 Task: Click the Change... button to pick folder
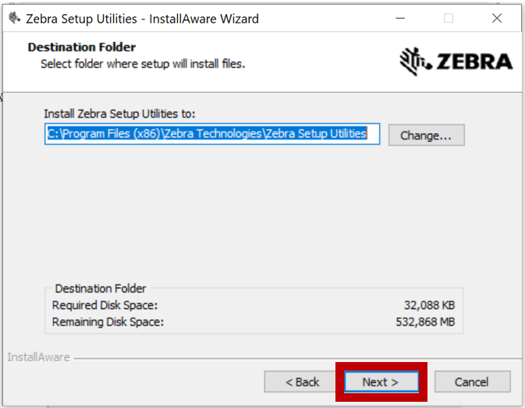(426, 135)
